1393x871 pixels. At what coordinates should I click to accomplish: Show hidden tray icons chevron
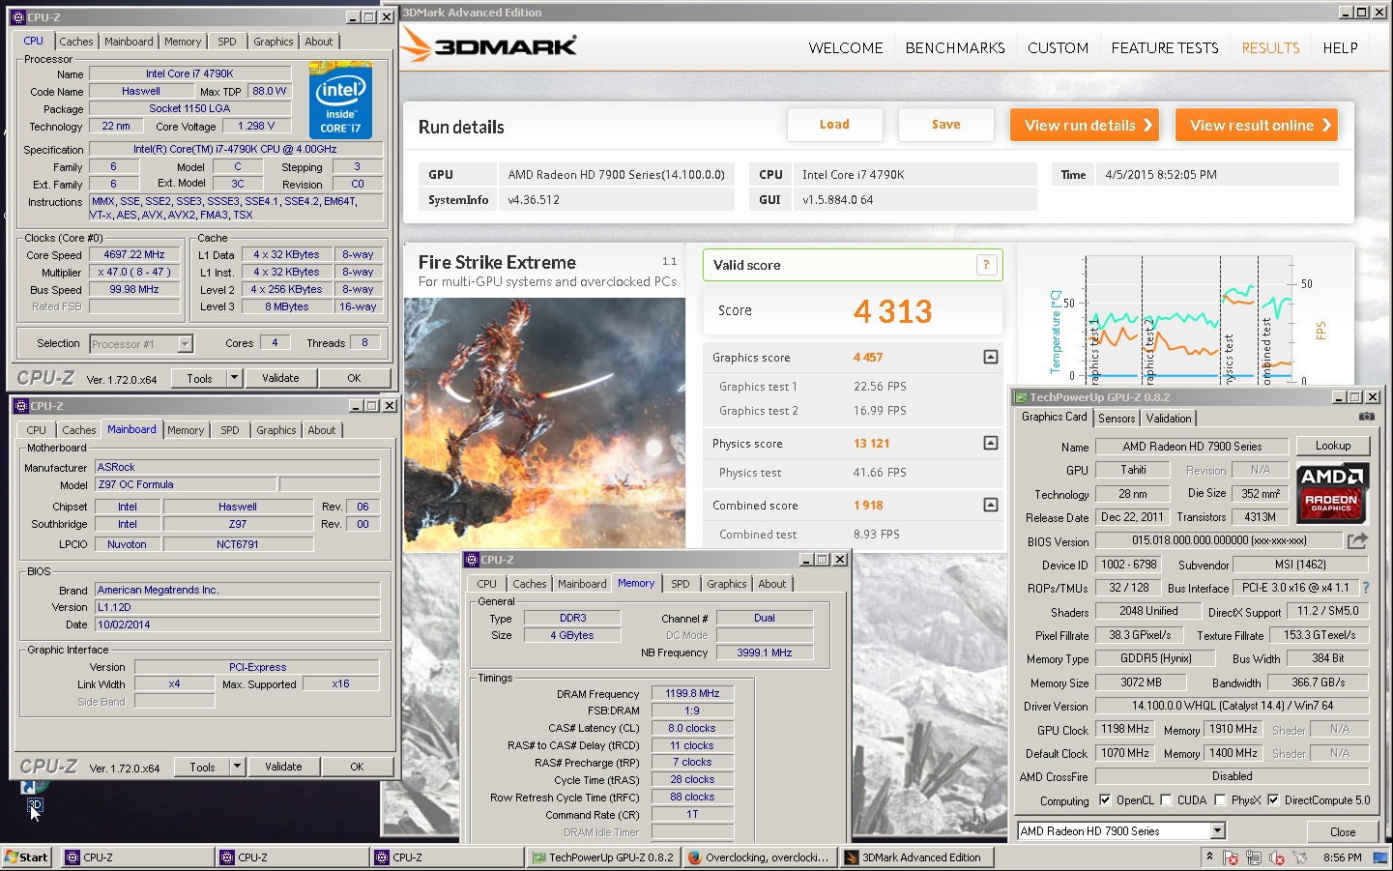pyautogui.click(x=1209, y=856)
